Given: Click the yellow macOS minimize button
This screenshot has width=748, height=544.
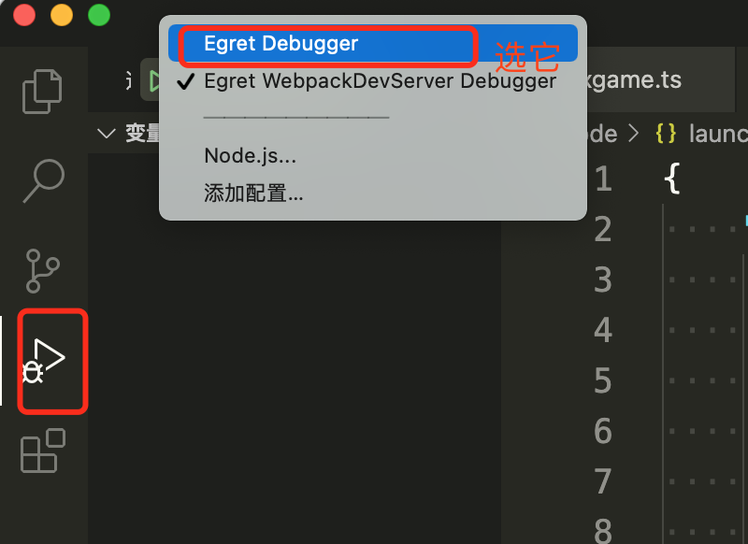Looking at the screenshot, I should point(62,15).
